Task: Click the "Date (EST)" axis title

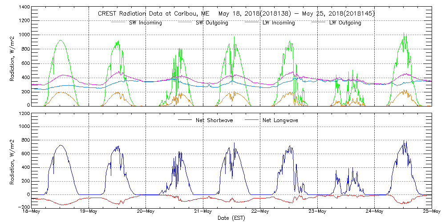Action: click(231, 218)
